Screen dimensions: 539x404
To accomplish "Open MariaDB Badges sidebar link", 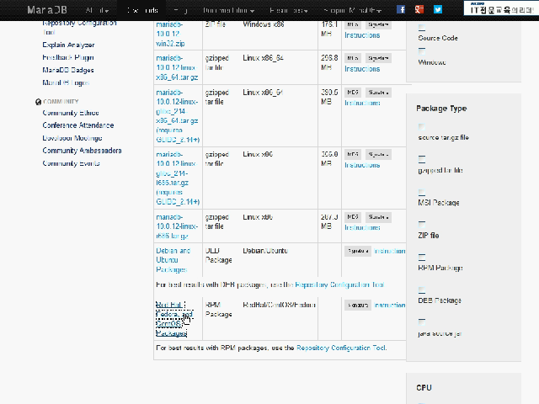I will 68,70.
